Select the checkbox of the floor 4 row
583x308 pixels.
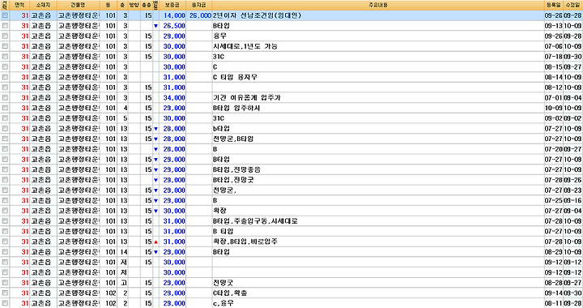coord(5,108)
